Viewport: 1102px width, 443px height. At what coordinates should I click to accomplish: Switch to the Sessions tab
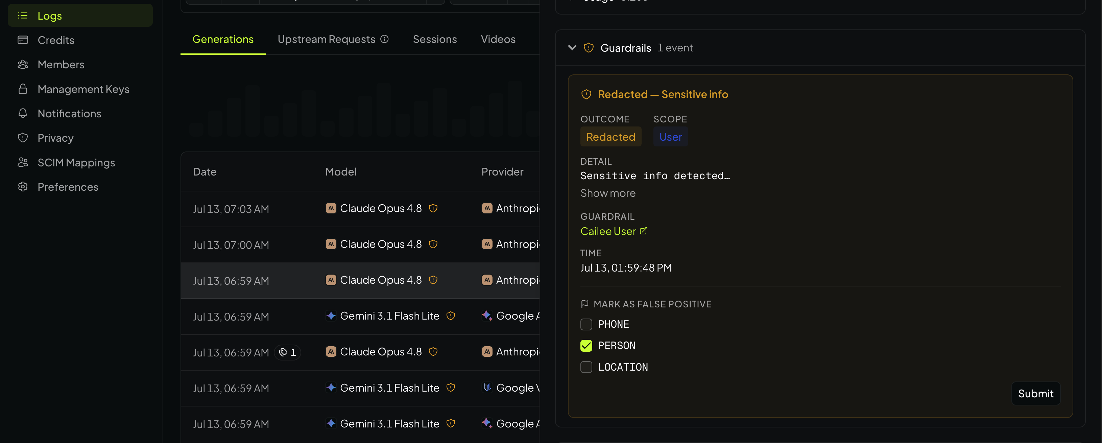pyautogui.click(x=435, y=39)
